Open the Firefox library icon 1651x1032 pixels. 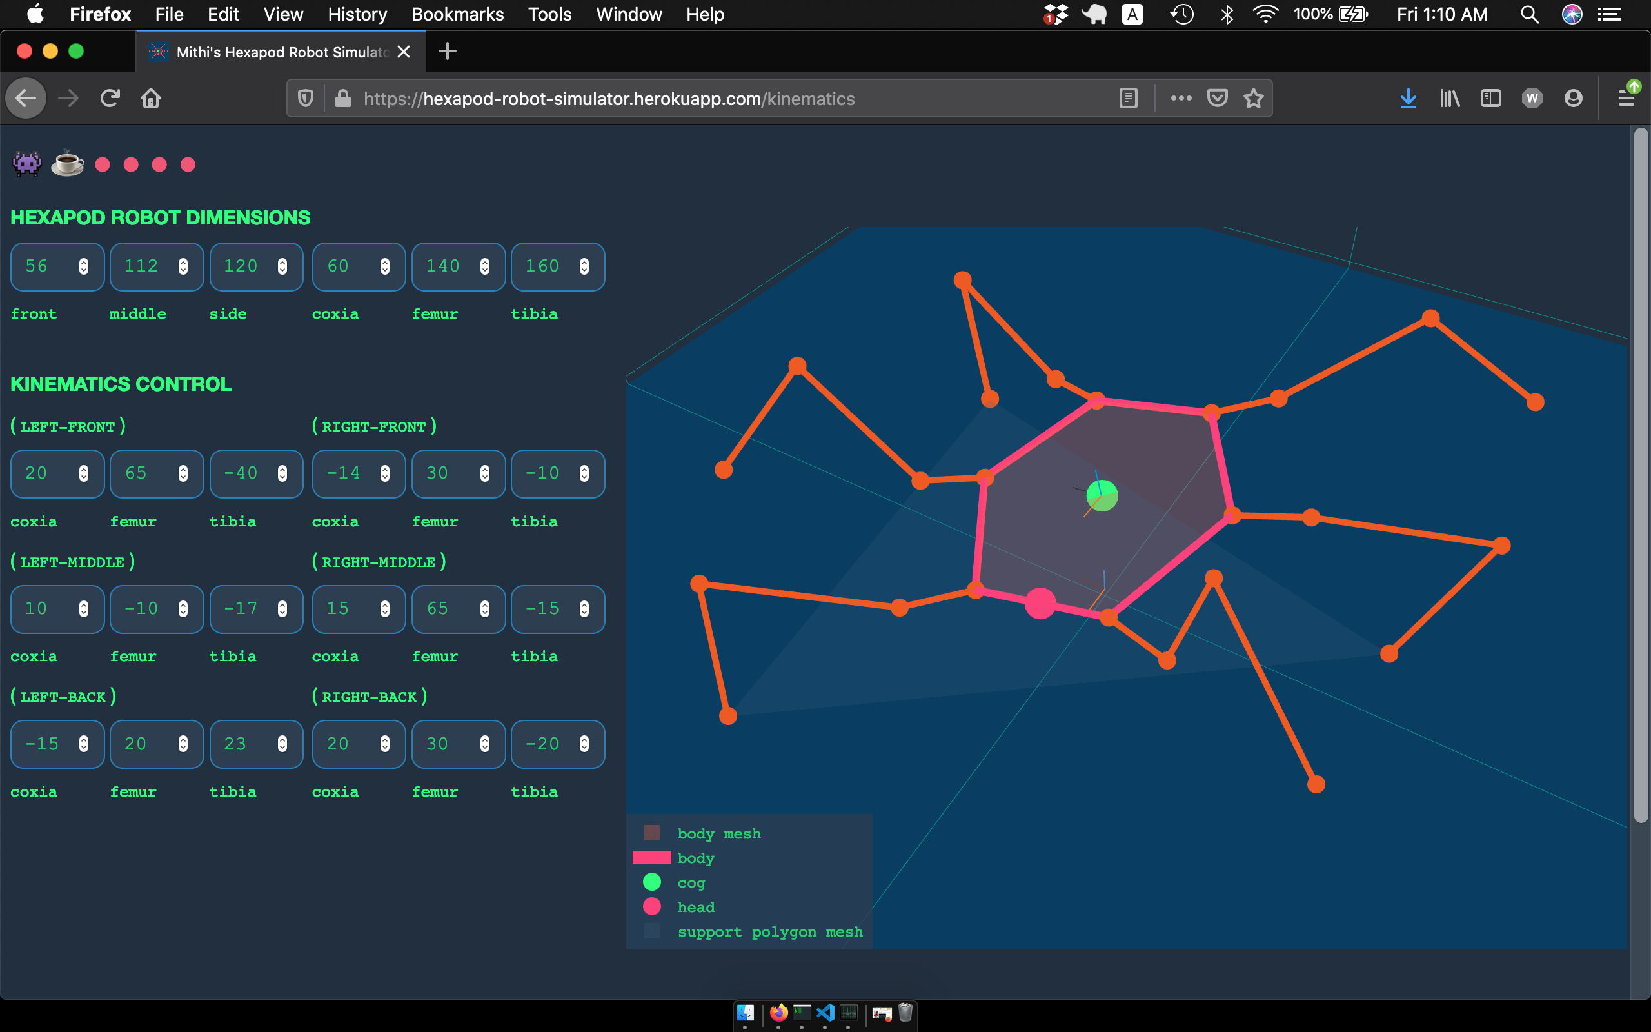pyautogui.click(x=1450, y=98)
